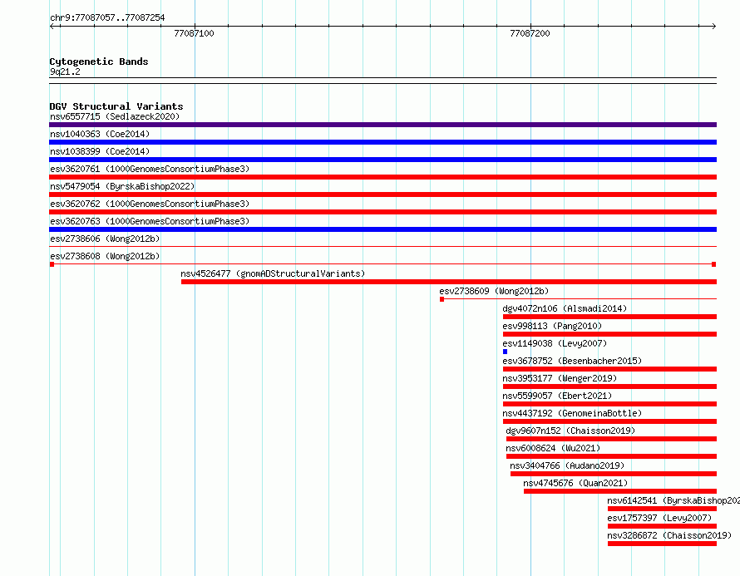Viewport: 740px width, 576px height.
Task: Open nsv4437192 (GenomeinaBottle) label
Action: 572,413
